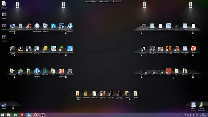This screenshot has width=208, height=117.
Task: Switch the РУС input language indicator
Action: 197,115
